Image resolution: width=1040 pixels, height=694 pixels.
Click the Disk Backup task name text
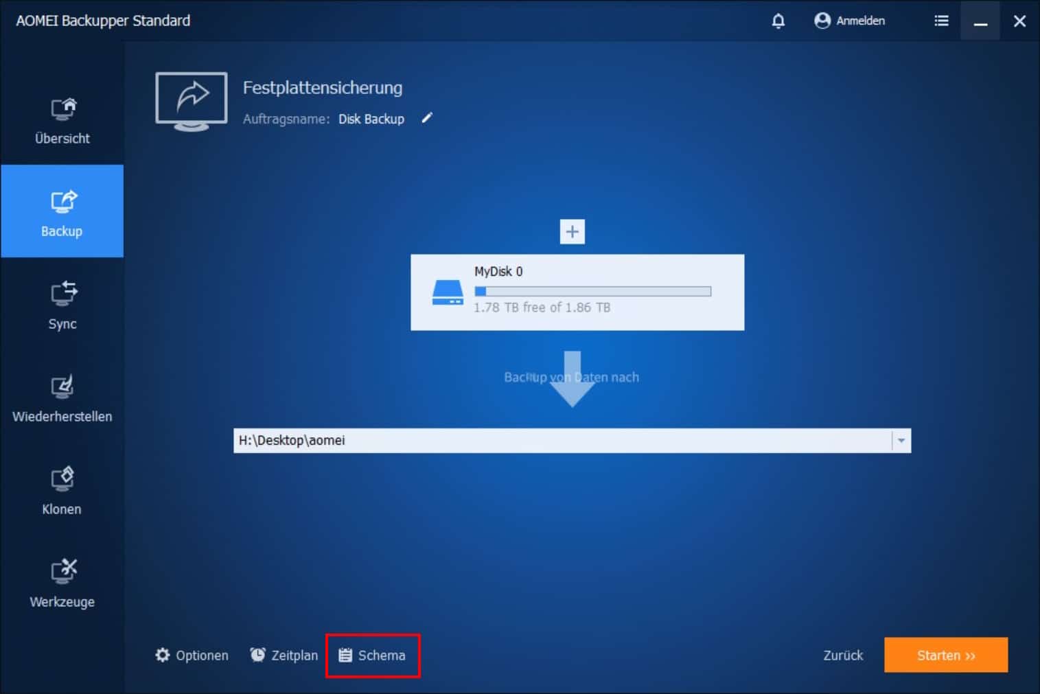coord(371,119)
